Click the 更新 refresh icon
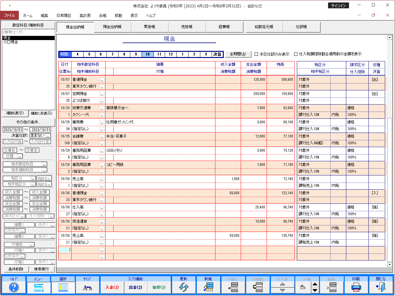The height and width of the screenshot is (296, 395). click(184, 287)
